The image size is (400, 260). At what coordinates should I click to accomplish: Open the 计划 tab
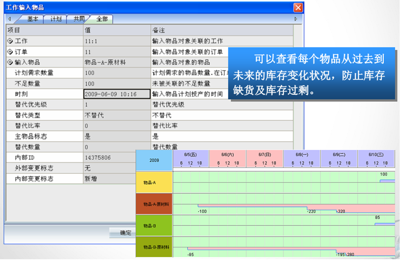[x=56, y=19]
